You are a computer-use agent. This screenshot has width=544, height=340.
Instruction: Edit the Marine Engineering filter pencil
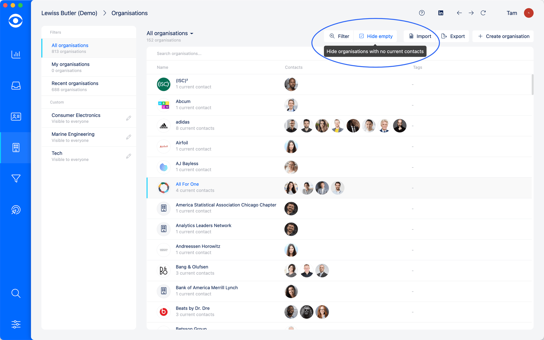click(128, 137)
